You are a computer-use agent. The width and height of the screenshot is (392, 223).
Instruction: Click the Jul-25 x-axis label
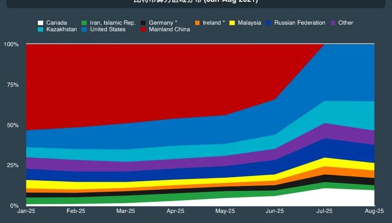[x=325, y=212]
